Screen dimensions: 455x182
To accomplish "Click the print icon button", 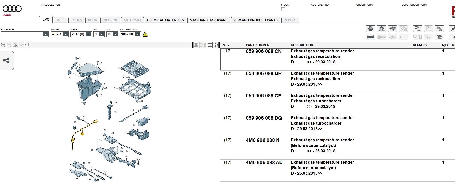I will click(370, 29).
